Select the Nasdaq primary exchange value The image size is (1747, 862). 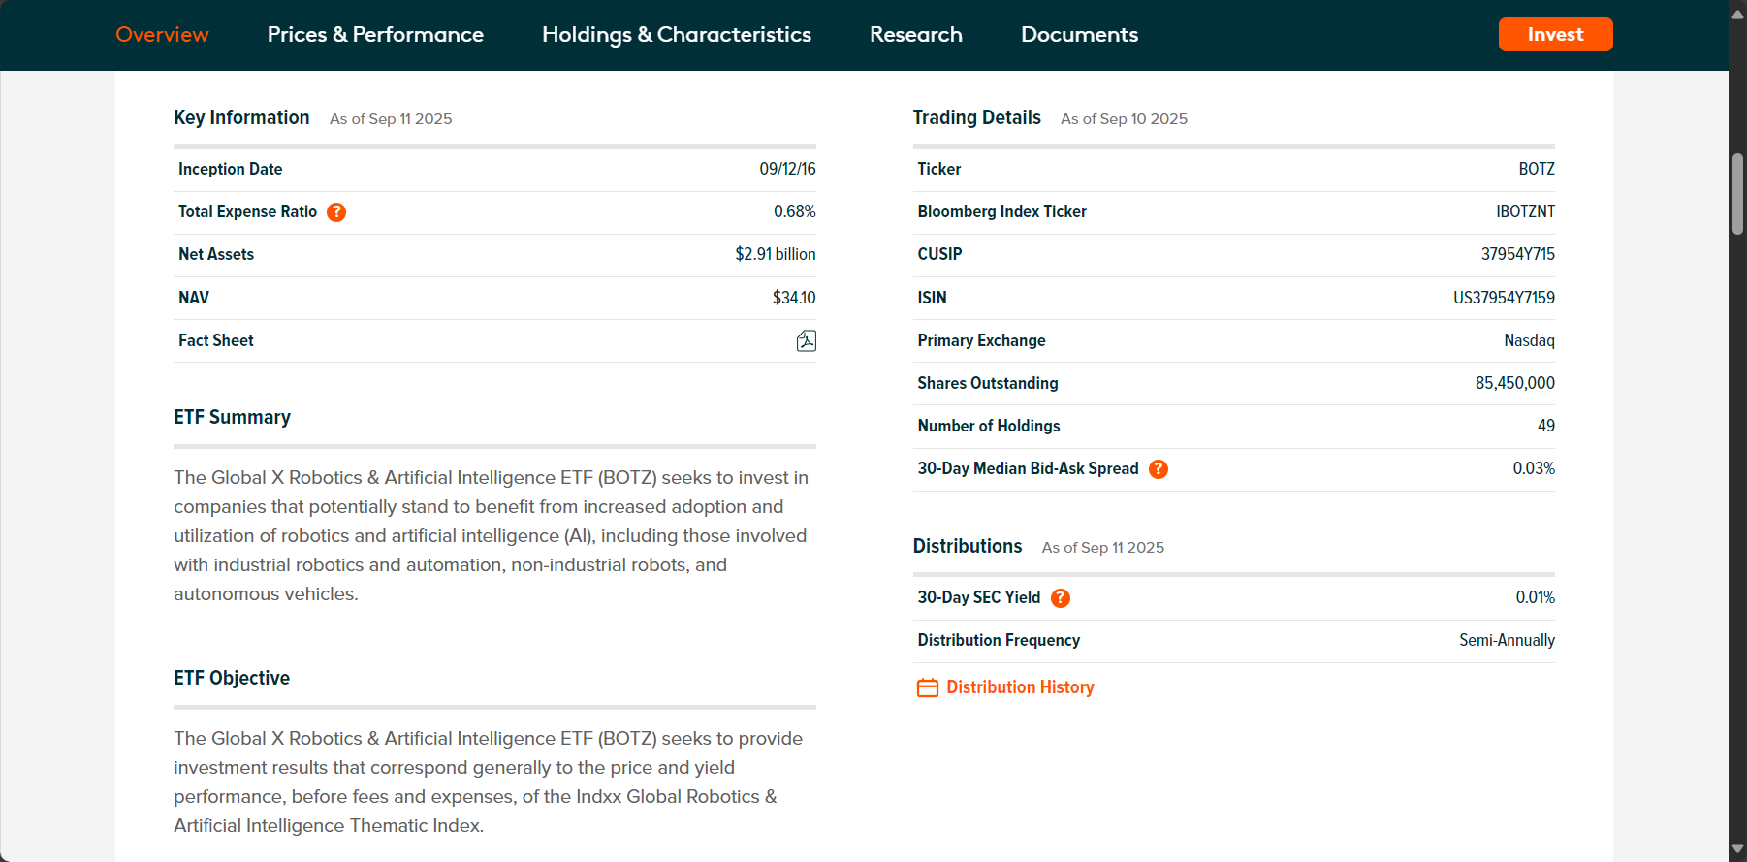click(1529, 340)
